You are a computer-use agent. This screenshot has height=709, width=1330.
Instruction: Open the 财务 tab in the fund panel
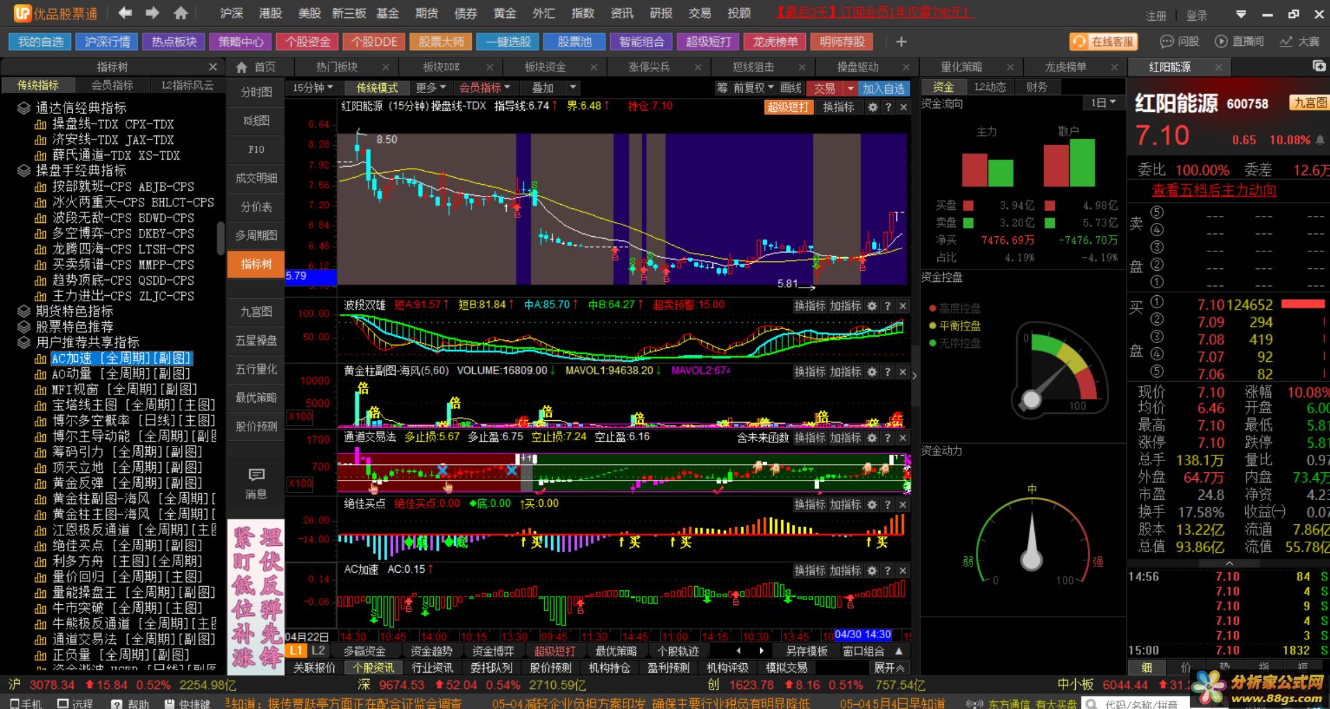click(x=1036, y=87)
